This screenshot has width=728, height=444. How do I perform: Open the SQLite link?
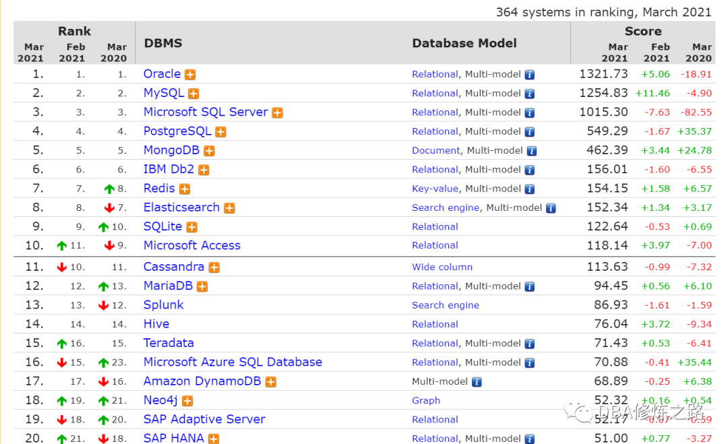pyautogui.click(x=162, y=226)
